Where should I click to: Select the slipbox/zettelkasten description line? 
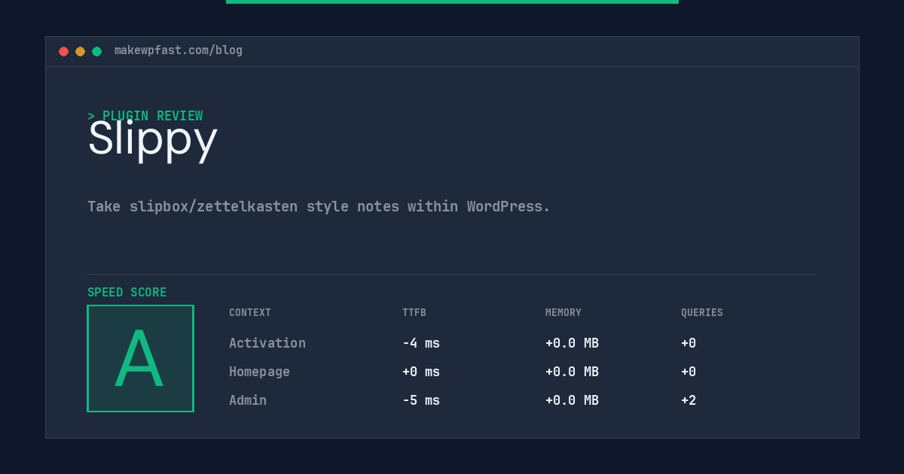tap(319, 206)
